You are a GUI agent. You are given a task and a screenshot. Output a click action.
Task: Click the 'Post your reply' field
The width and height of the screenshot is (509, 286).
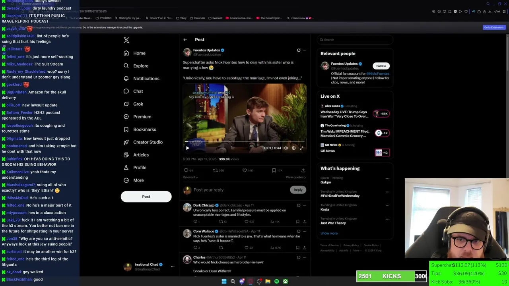(x=241, y=190)
